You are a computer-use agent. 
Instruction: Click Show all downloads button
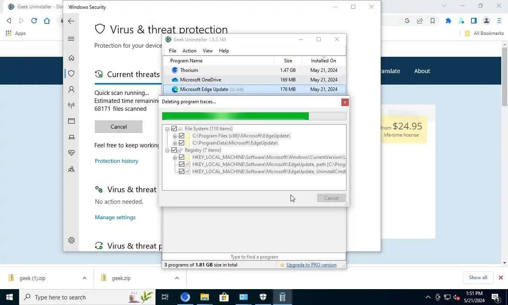coord(478,278)
